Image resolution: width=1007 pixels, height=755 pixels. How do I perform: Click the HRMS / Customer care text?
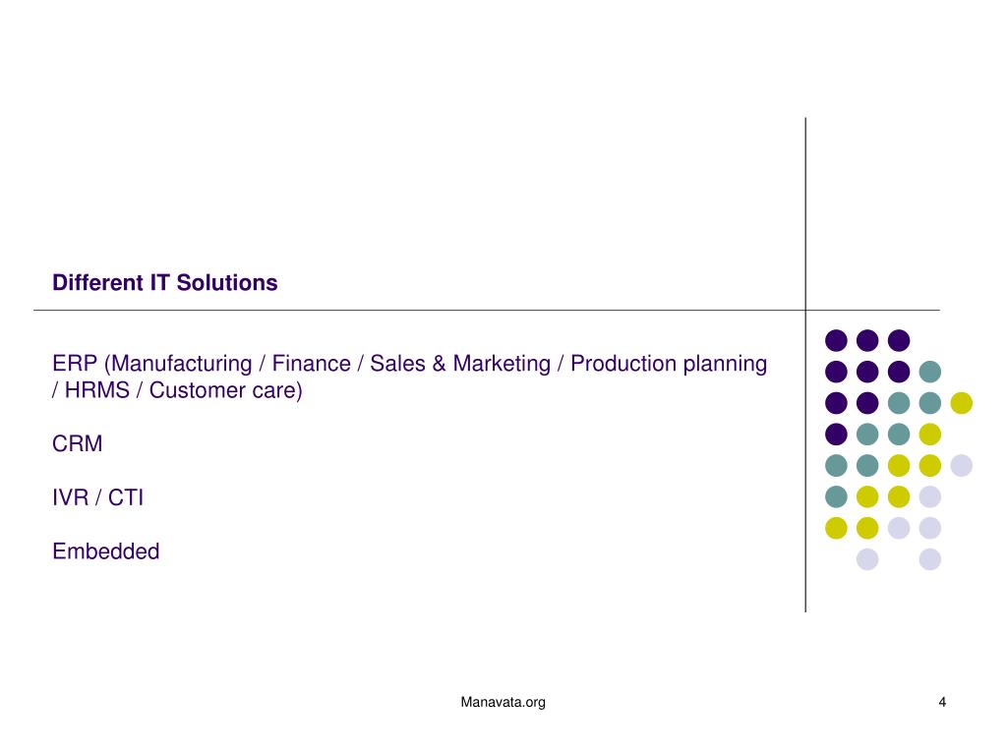tap(177, 390)
